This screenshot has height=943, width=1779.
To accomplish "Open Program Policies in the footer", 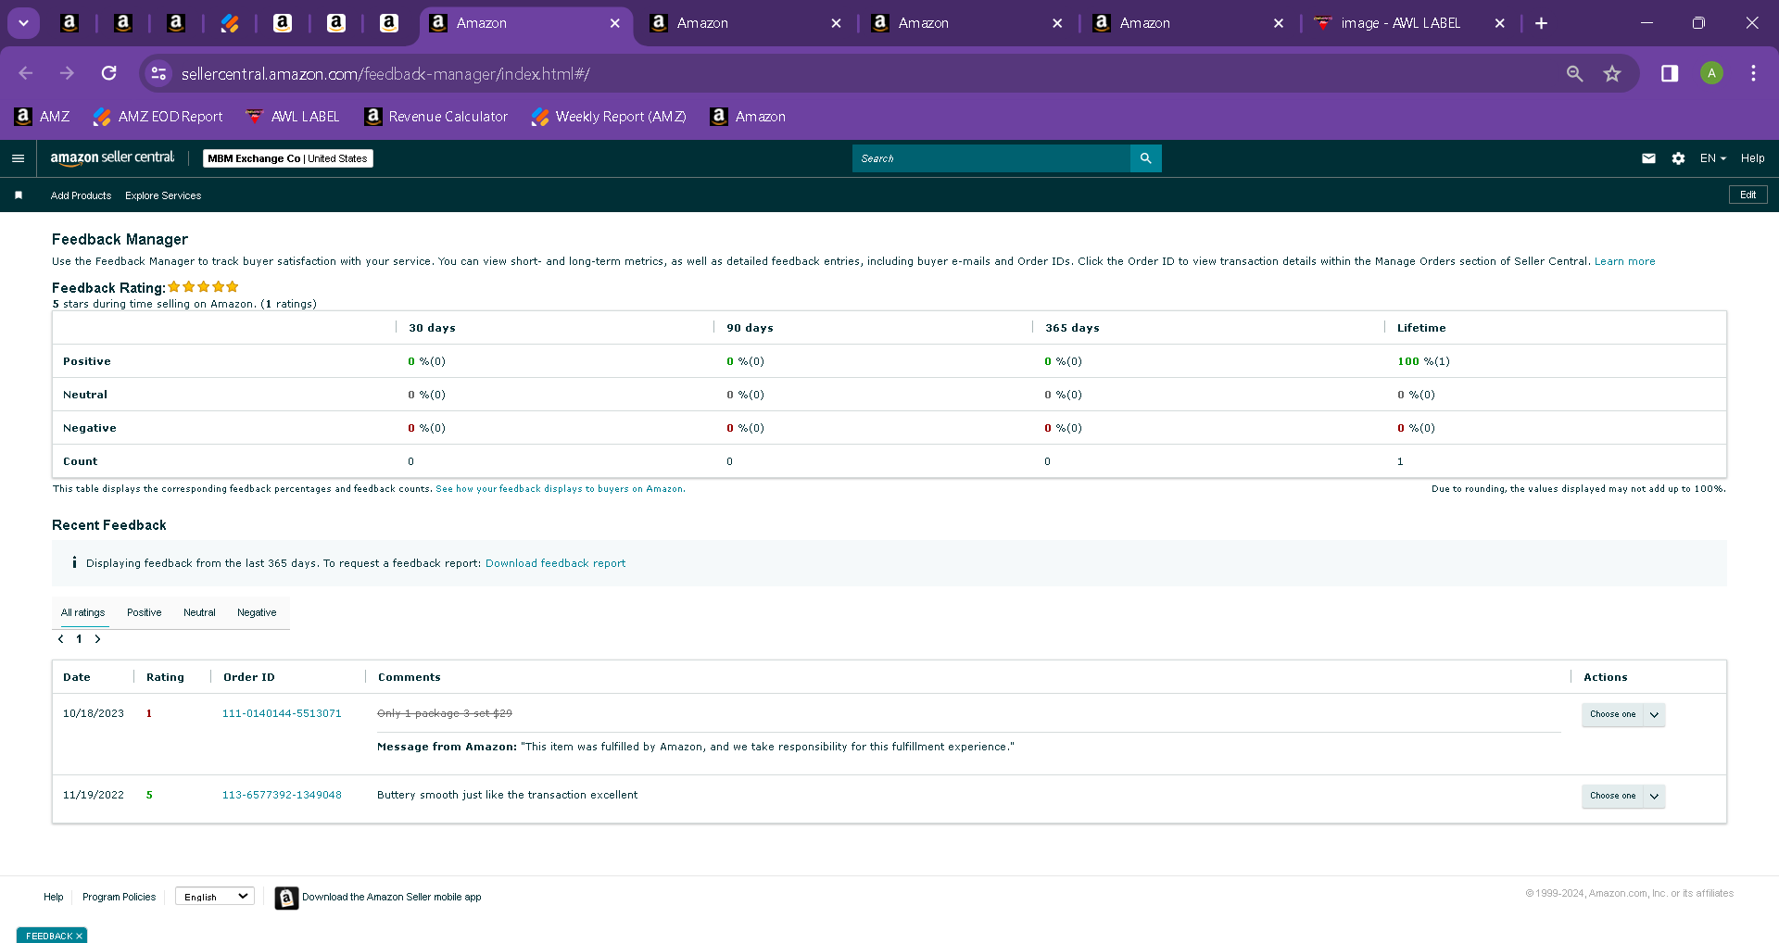I will pyautogui.click(x=119, y=897).
